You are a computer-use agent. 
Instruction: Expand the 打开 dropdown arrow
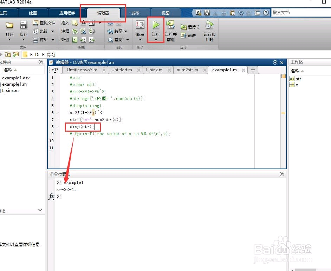[9, 39]
